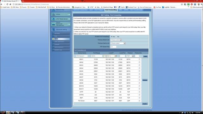The height and width of the screenshot is (114, 203).
Task: Click the browser reload icon
Action: (7, 4)
